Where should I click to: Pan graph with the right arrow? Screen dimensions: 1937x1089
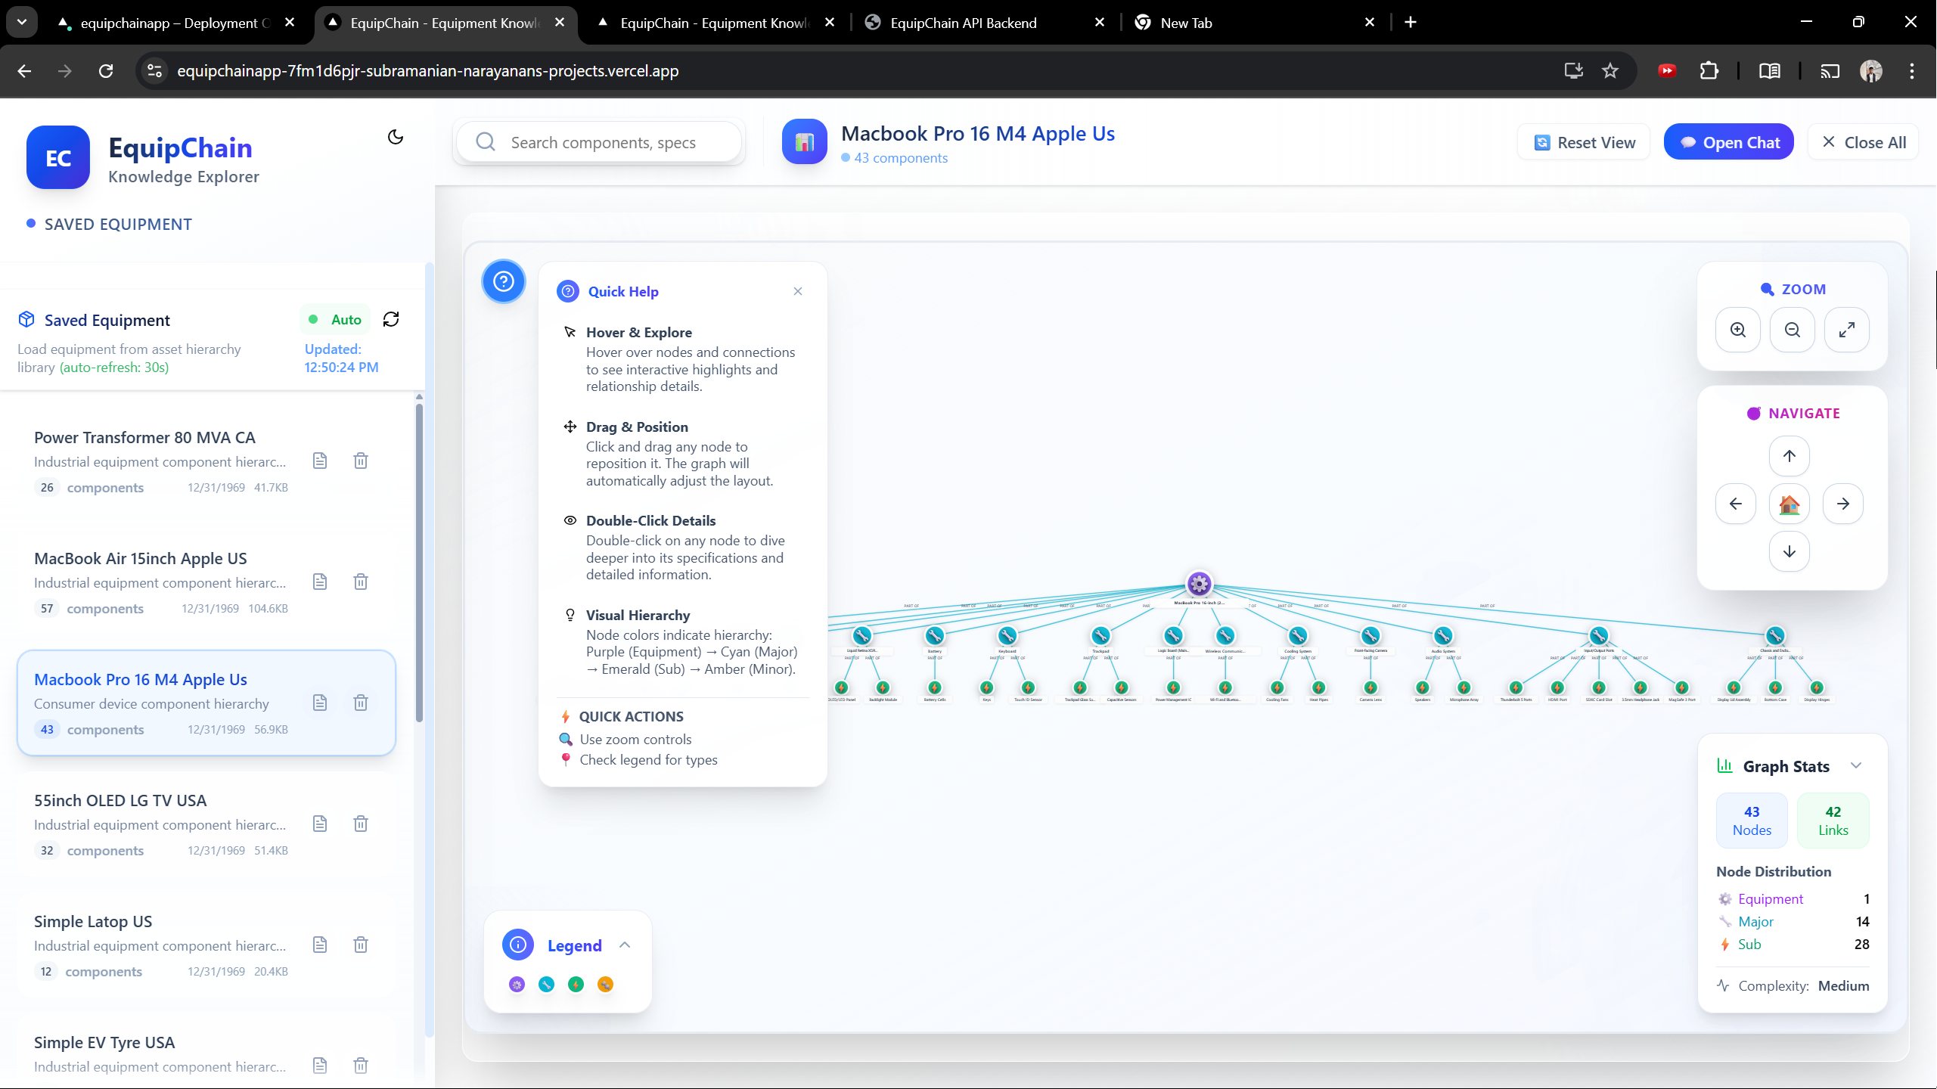click(1843, 504)
